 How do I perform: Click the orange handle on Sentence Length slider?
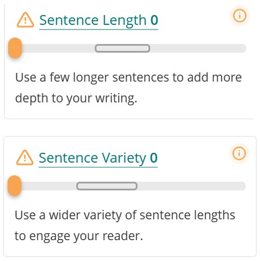15,48
